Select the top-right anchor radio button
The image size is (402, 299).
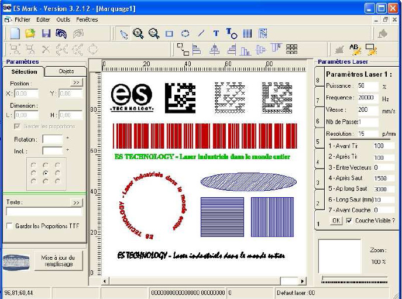click(x=57, y=165)
